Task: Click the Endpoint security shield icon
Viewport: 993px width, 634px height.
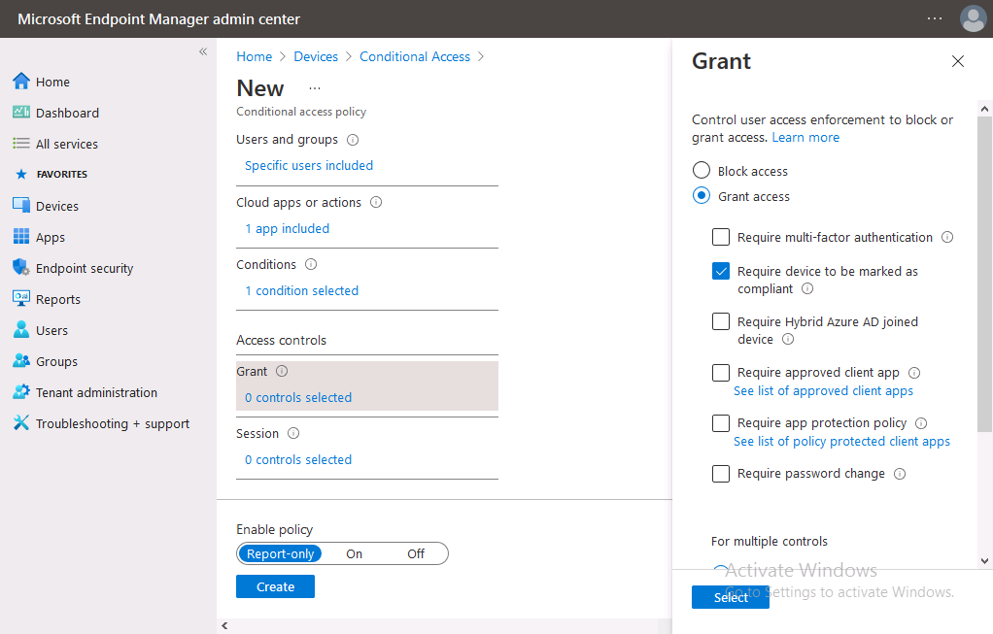Action: (x=21, y=267)
